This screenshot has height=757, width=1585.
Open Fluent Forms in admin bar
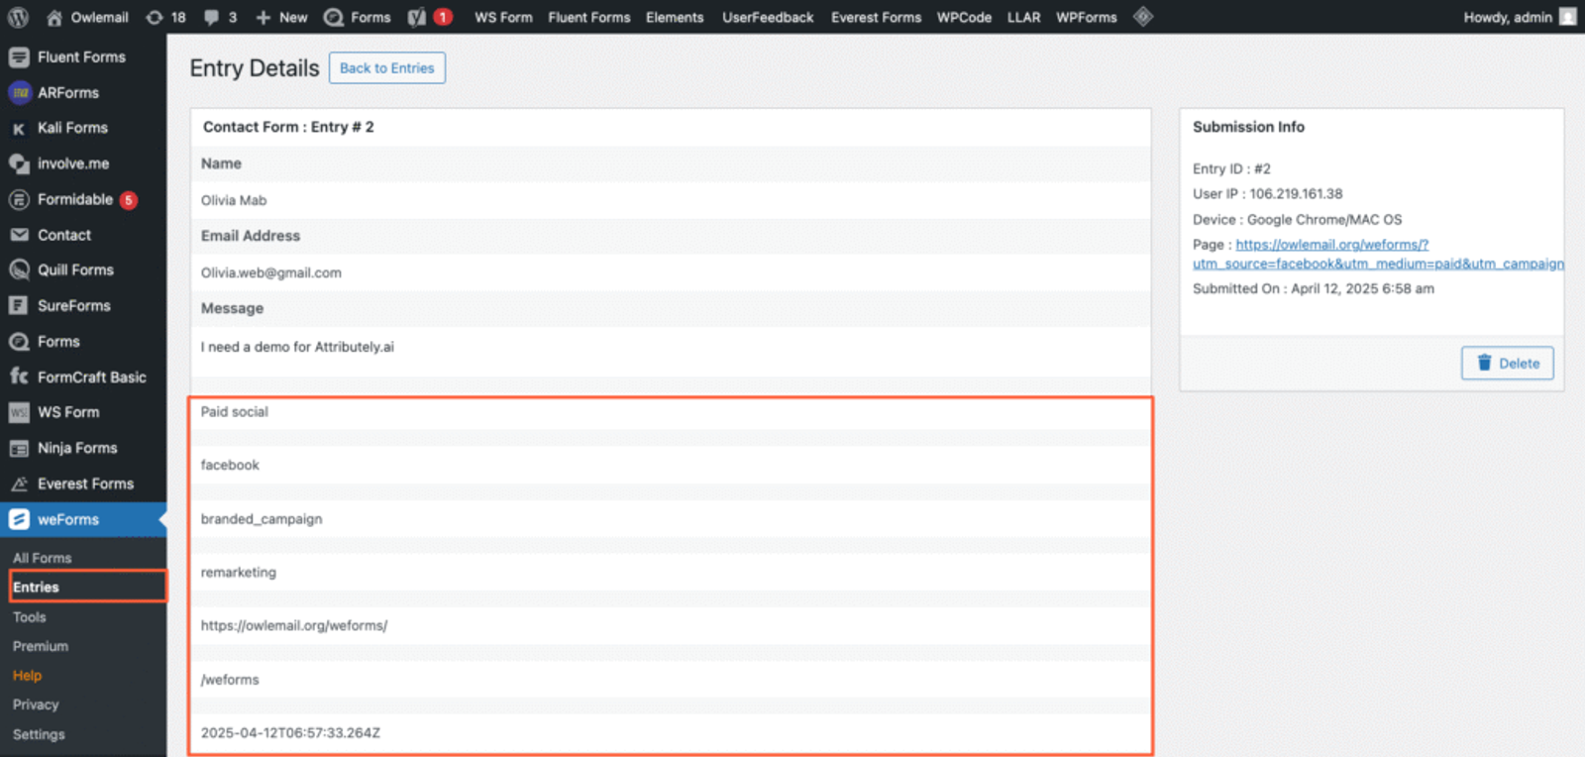pos(588,17)
